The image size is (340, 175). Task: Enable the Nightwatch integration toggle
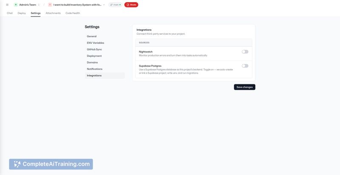pyautogui.click(x=245, y=52)
